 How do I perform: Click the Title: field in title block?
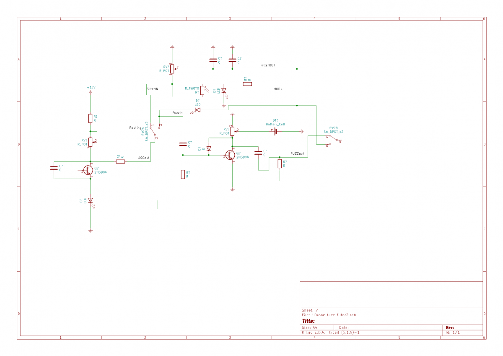(x=309, y=321)
